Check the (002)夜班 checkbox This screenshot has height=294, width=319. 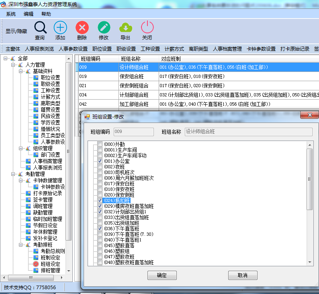click(100, 167)
